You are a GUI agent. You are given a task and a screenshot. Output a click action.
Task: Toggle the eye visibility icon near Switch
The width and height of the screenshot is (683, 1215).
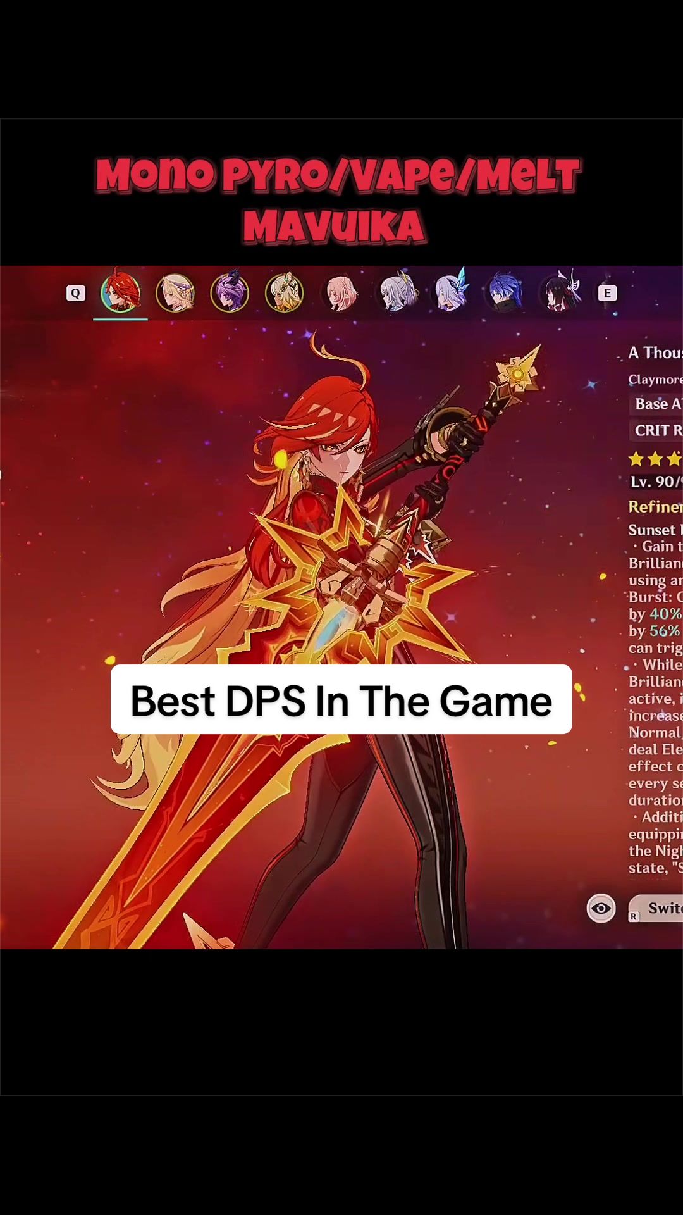point(601,909)
